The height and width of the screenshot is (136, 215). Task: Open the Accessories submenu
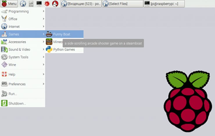[23, 42]
